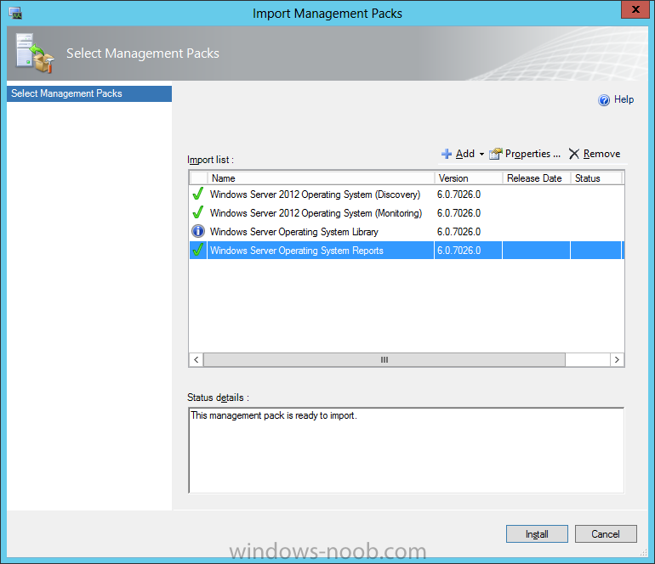This screenshot has height=564, width=655.
Task: Click version 6.0.7026.0 of Library pack
Action: tap(458, 232)
